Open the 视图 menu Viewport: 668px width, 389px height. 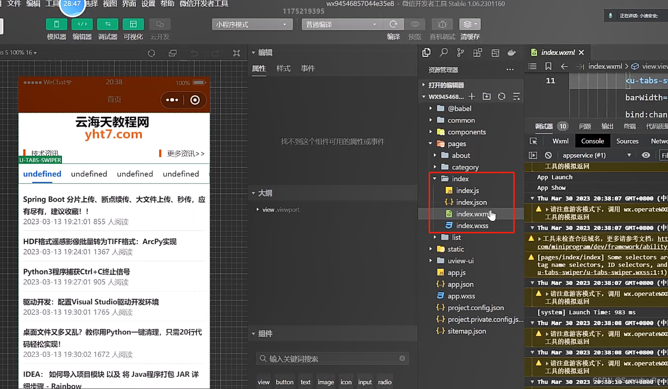110,4
